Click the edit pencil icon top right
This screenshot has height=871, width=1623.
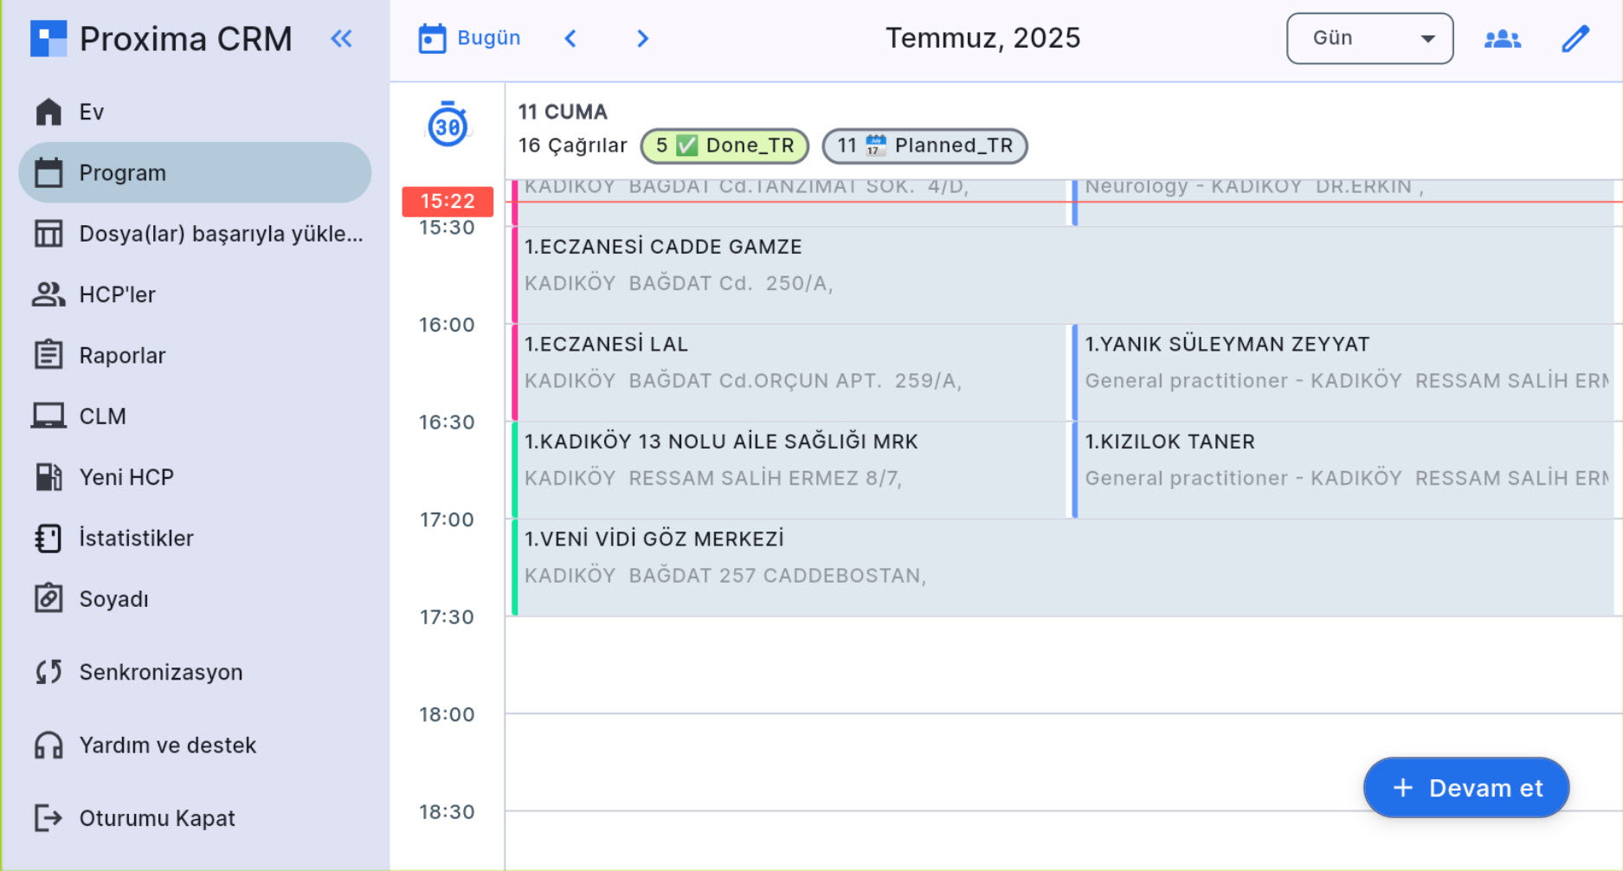pyautogui.click(x=1575, y=38)
